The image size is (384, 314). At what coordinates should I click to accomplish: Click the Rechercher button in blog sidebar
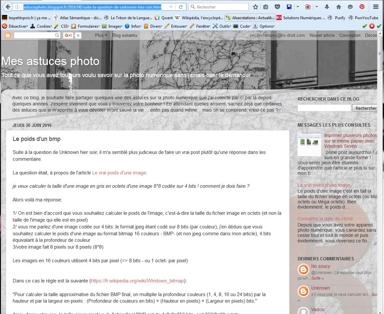click(x=365, y=108)
